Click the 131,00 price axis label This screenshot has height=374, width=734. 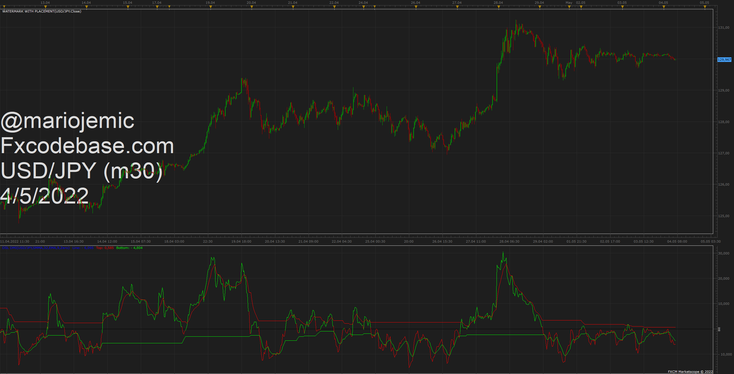[x=724, y=27]
